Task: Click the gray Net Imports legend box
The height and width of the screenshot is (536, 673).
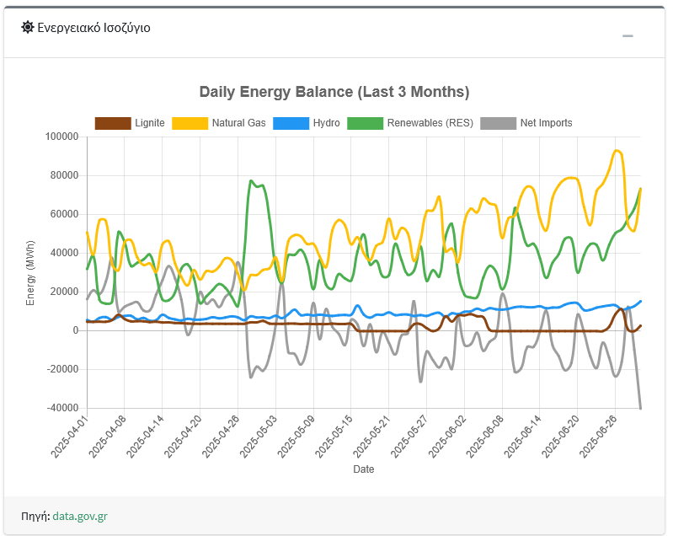Action: pos(498,123)
